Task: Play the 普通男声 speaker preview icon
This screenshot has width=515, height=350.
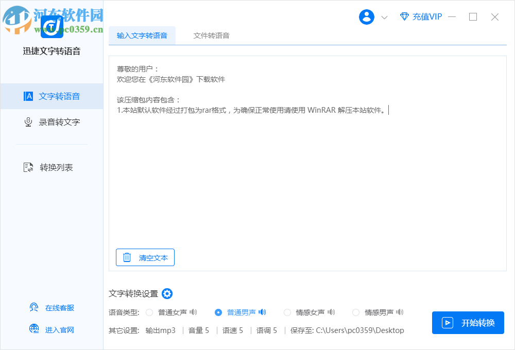Action: pos(262,312)
